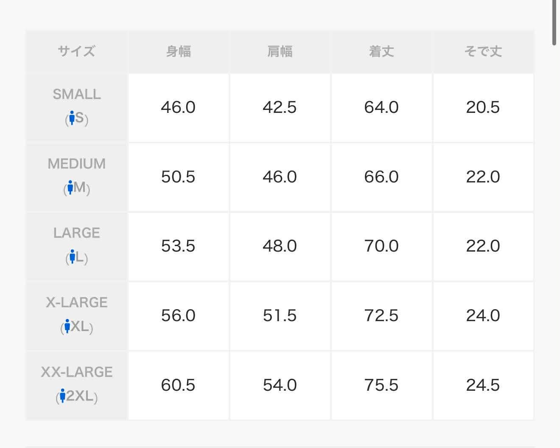Click the blue person icon beside L
The image size is (560, 448).
pos(72,257)
